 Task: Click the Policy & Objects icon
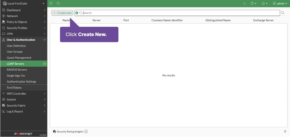4,22
